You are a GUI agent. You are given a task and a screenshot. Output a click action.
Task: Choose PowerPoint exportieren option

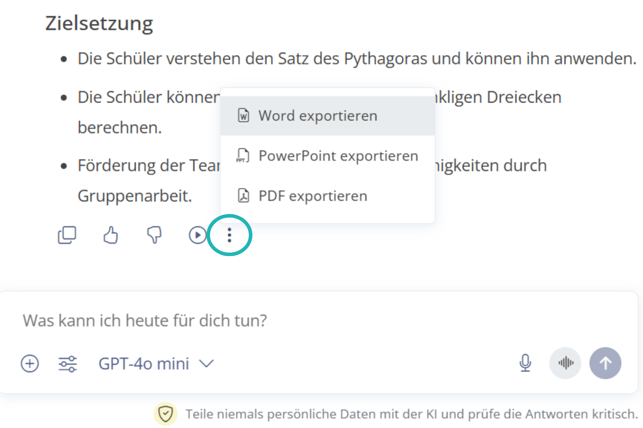[x=338, y=156]
